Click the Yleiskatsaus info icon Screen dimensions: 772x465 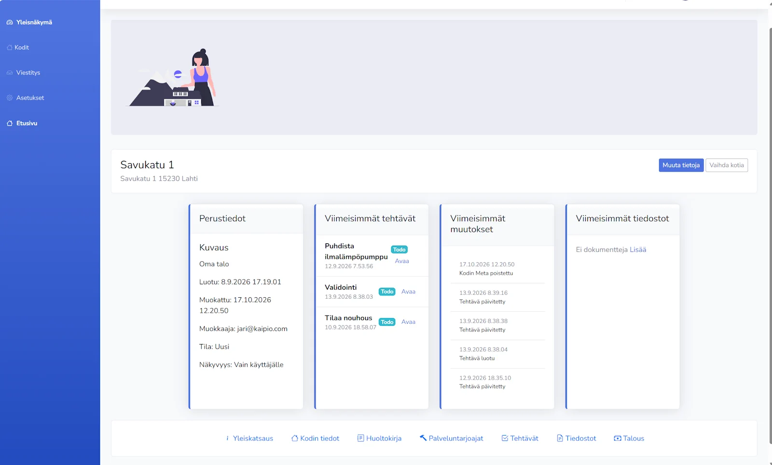(x=227, y=438)
